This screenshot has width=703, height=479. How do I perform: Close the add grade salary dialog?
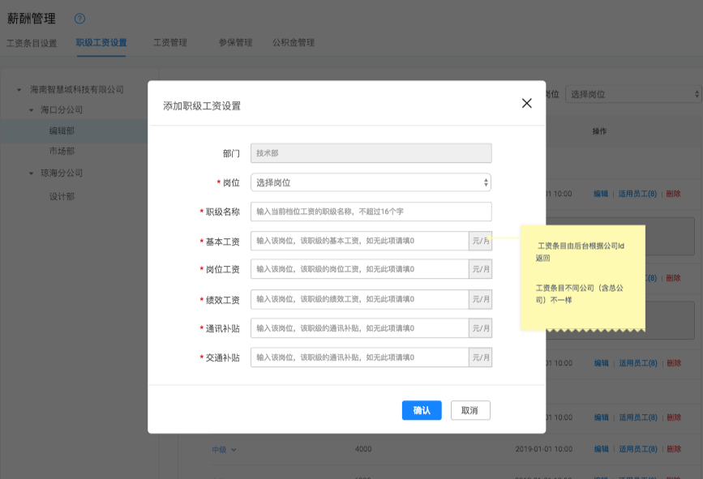pyautogui.click(x=526, y=103)
